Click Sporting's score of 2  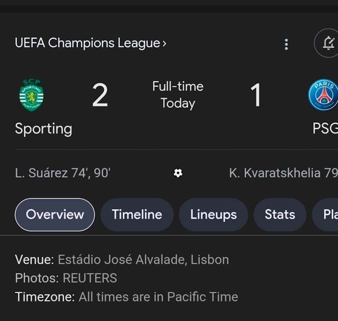(x=100, y=95)
